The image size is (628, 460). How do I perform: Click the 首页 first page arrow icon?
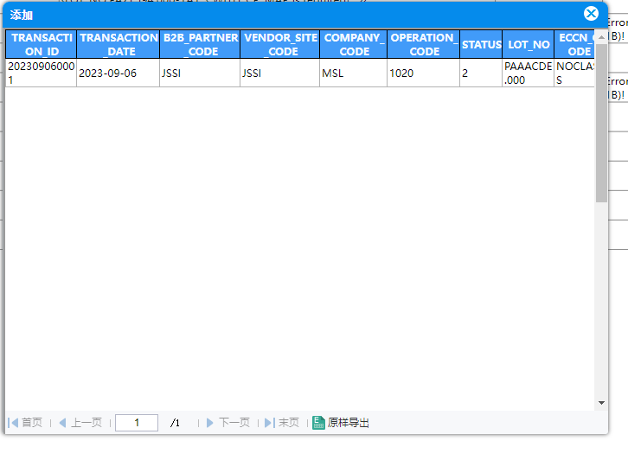click(13, 422)
